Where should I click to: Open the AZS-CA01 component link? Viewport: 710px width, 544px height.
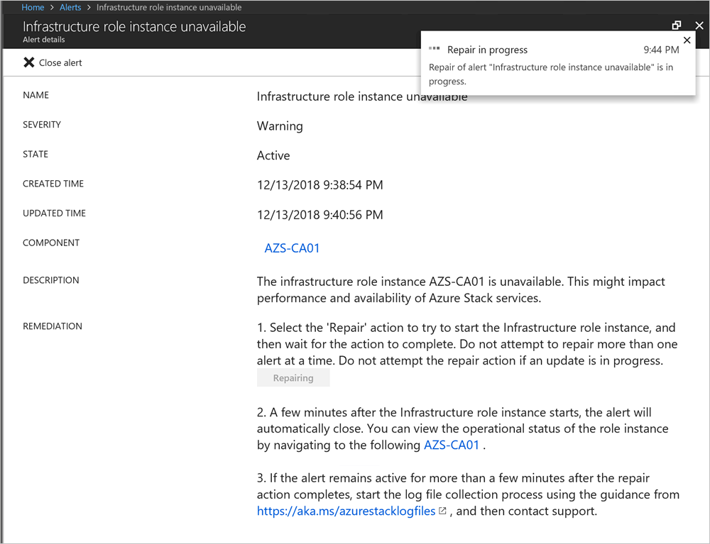(x=292, y=248)
